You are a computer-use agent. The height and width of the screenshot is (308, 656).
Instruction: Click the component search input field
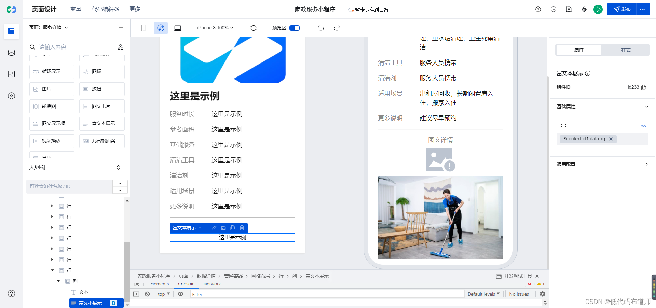coord(75,47)
